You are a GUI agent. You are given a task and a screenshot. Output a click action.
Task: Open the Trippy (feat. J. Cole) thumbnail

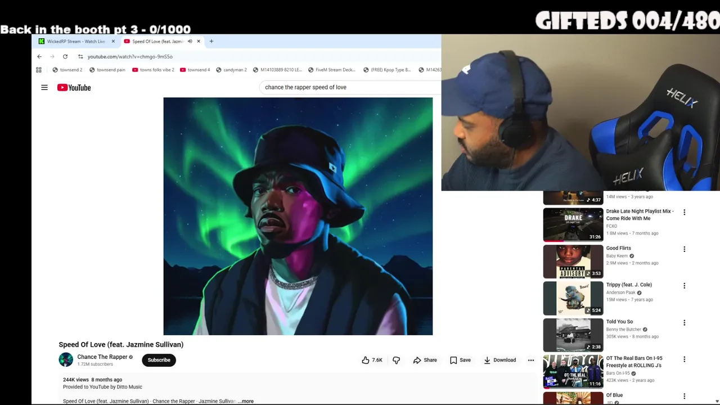point(573,298)
